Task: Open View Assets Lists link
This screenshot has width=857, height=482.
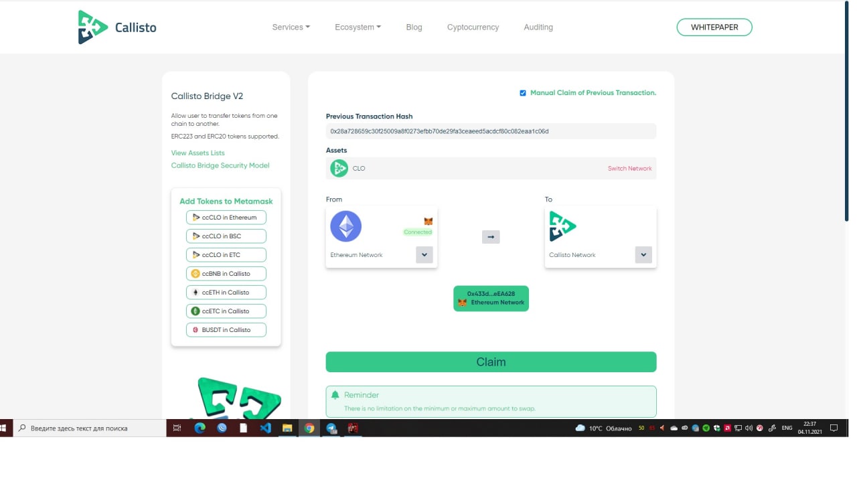Action: pos(198,153)
